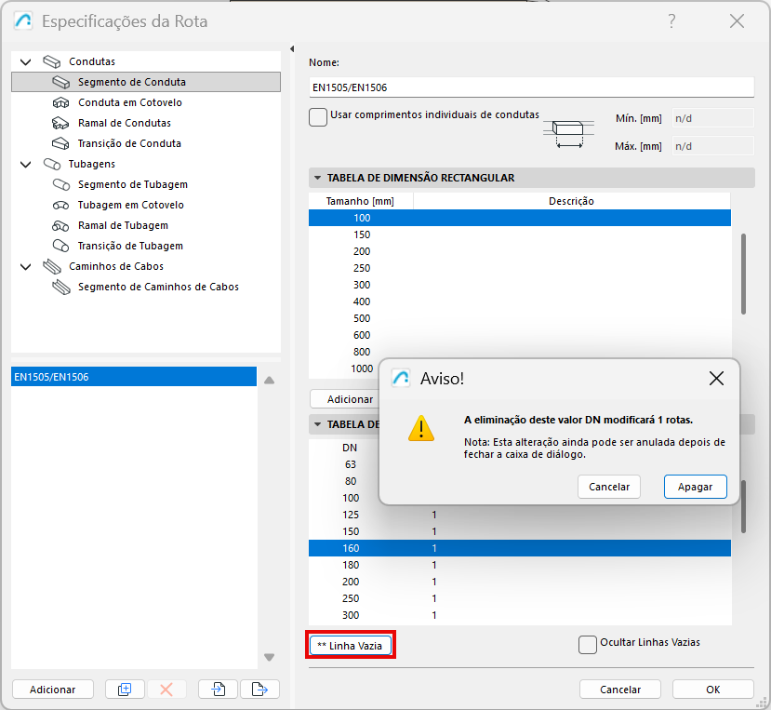Click Apagar in the Aviso dialog
The width and height of the screenshot is (771, 710).
[x=696, y=487]
